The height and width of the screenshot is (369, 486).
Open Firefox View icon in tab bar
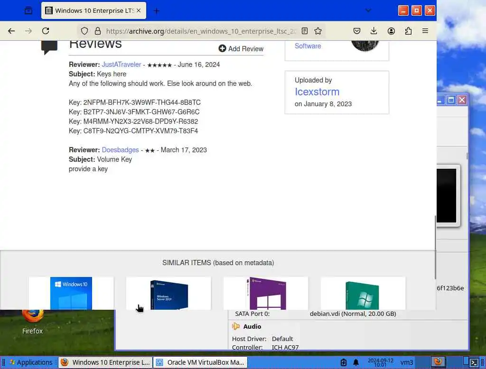point(28,10)
